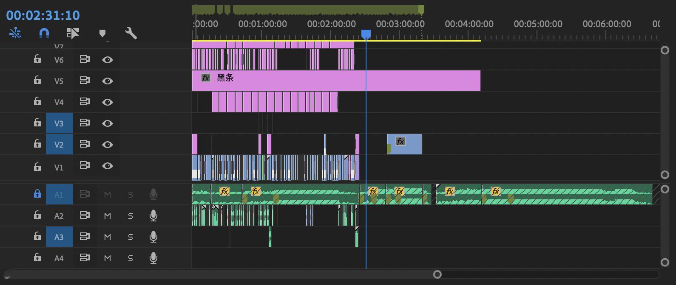
Task: Click the horizontal timeline scrollbar
Action: pos(222,274)
